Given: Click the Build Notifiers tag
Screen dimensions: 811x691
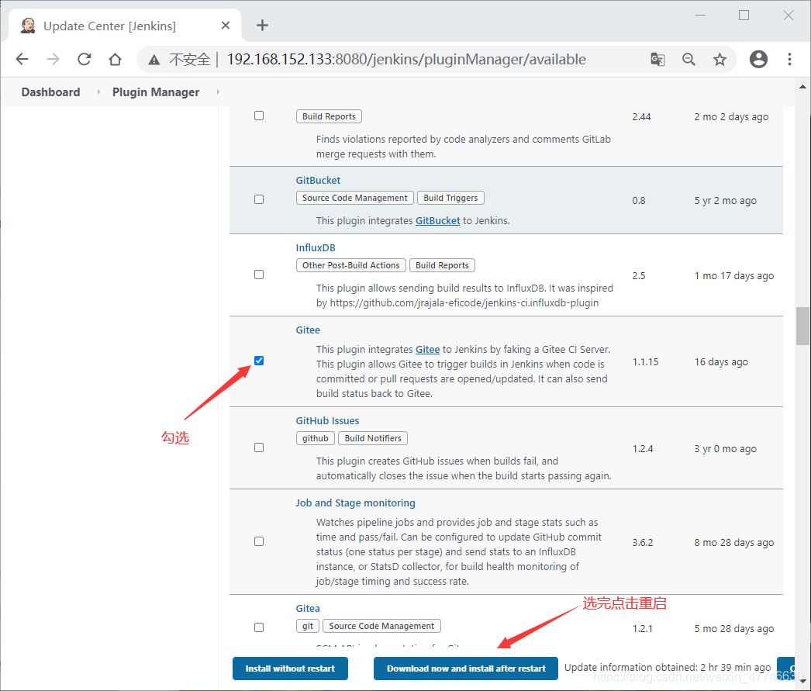Looking at the screenshot, I should coord(373,439).
